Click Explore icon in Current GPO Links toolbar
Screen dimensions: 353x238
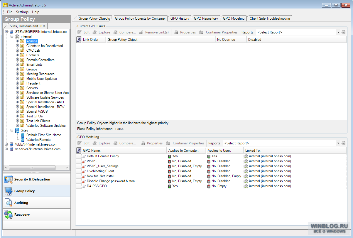tap(95, 32)
